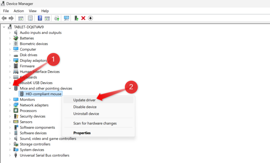Click the Computer monitor icon
Viewport: 270px width, 163px height.
[16, 49]
